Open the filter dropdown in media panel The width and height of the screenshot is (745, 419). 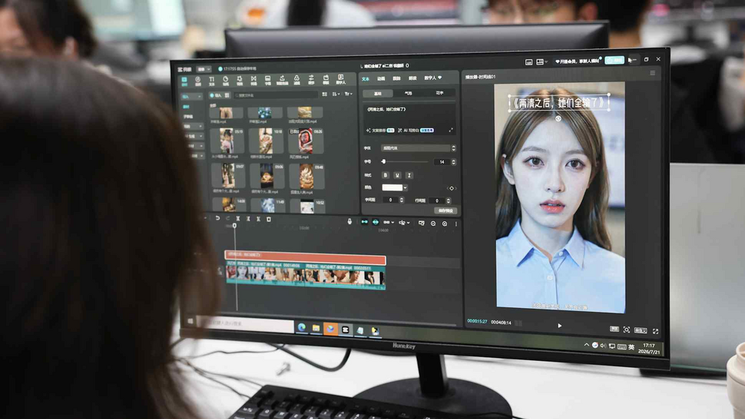pos(348,94)
